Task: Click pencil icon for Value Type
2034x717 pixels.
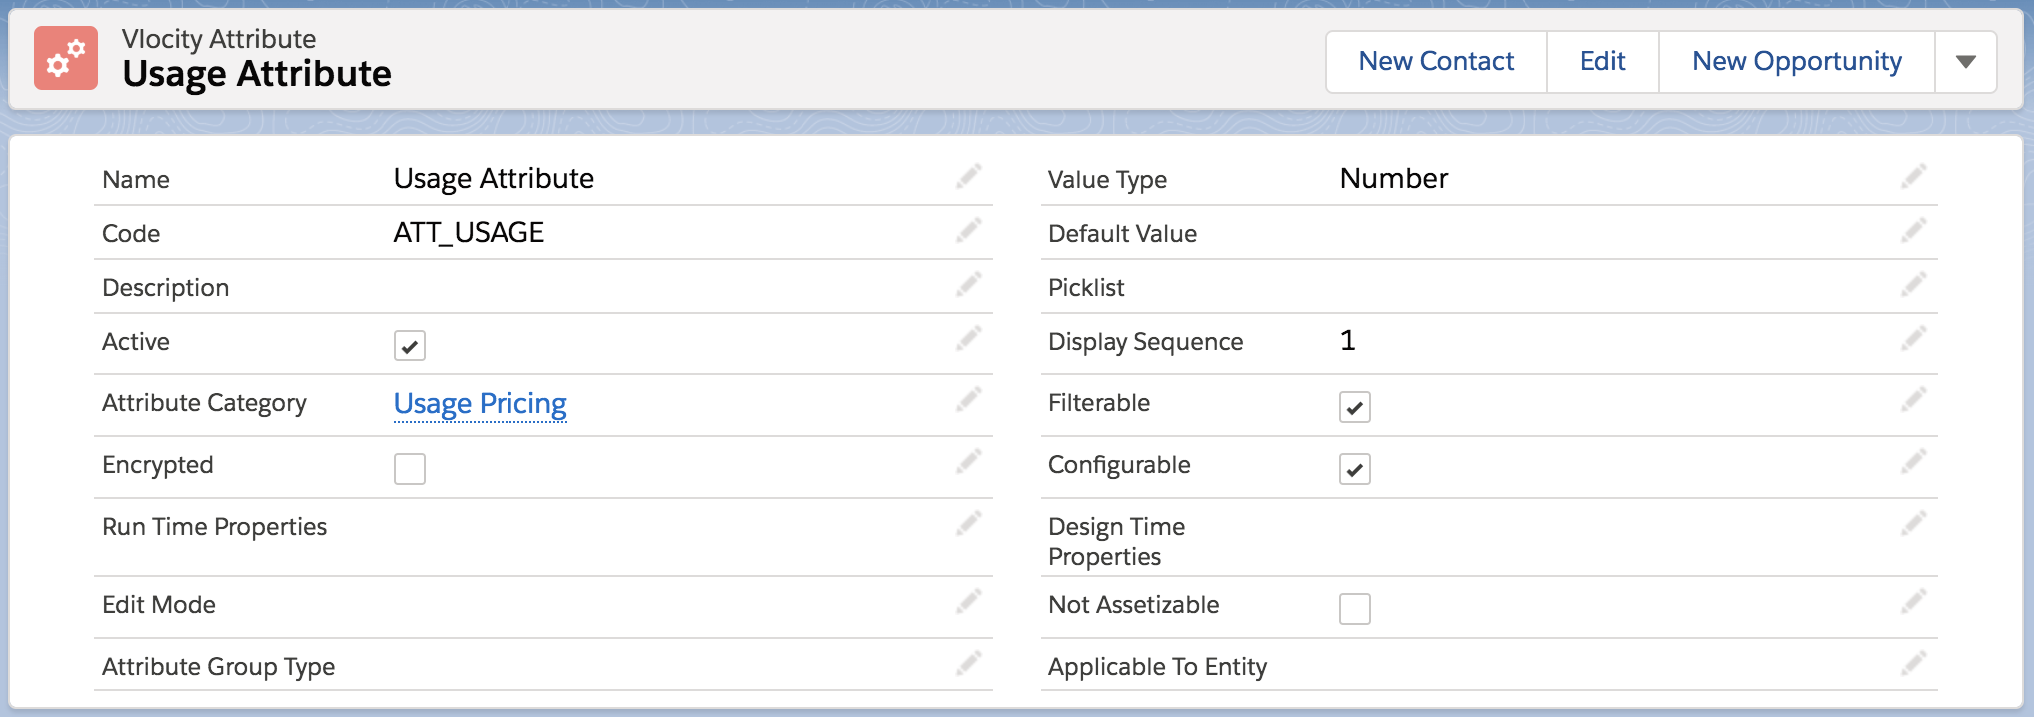Action: pos(1913,177)
